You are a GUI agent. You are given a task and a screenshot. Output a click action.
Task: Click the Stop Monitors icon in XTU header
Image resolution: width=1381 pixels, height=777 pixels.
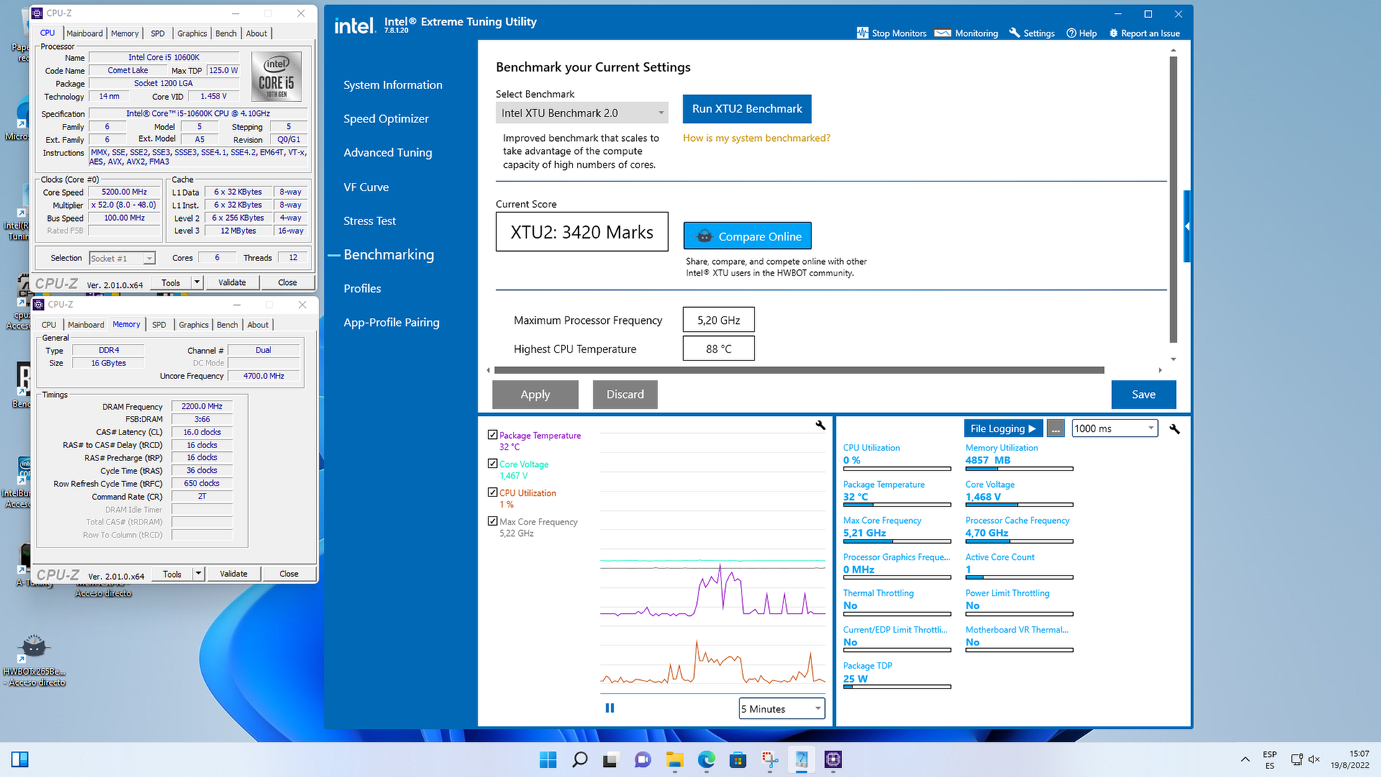coord(862,33)
